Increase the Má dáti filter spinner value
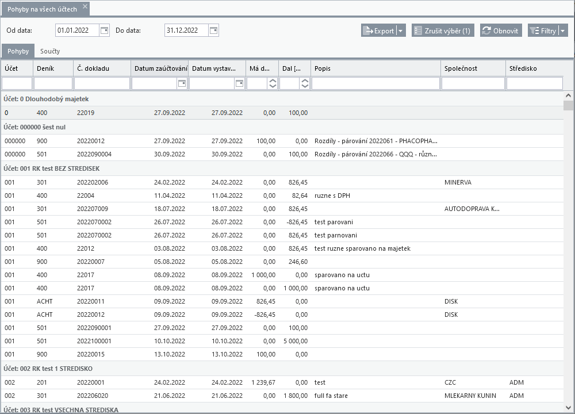This screenshot has width=575, height=414. (273, 81)
